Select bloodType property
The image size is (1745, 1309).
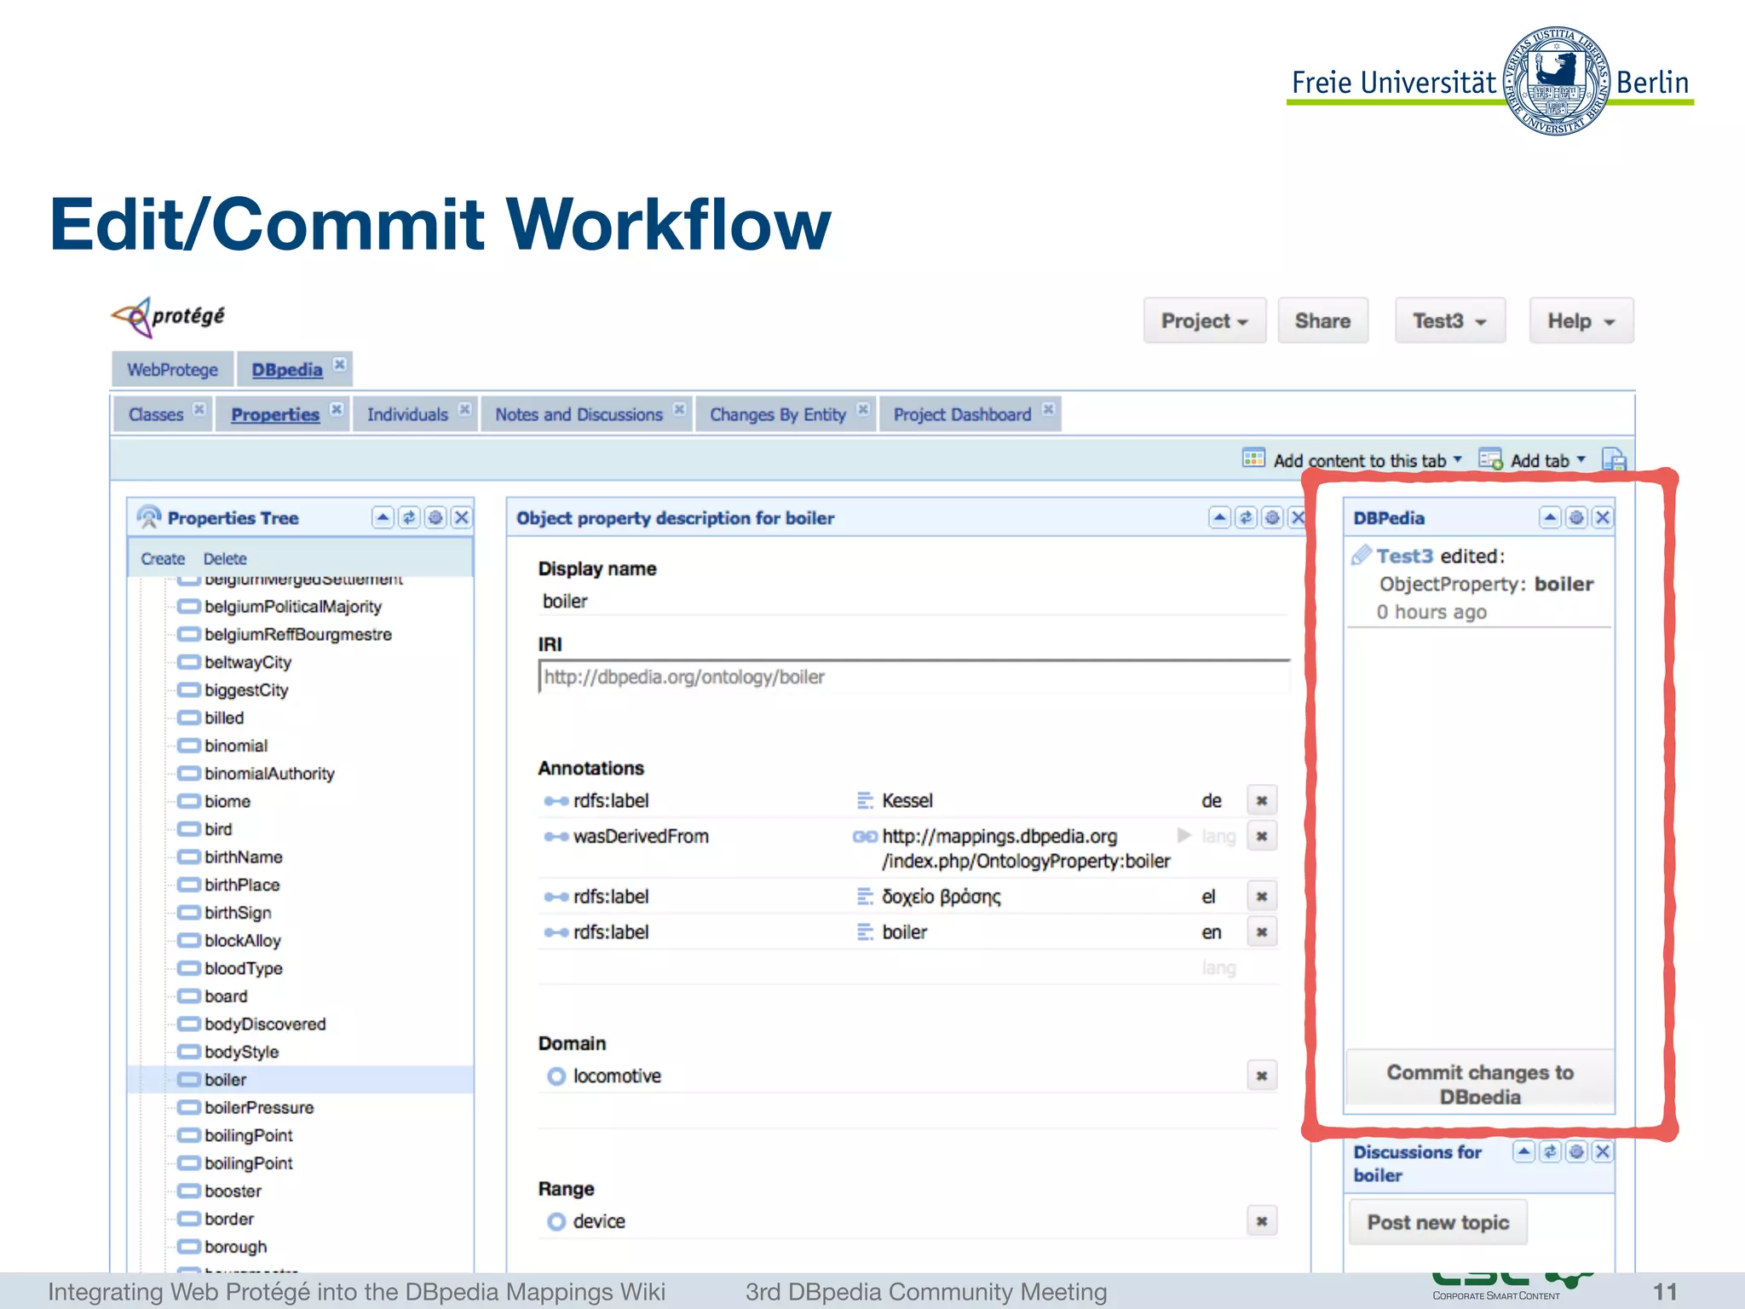[243, 969]
